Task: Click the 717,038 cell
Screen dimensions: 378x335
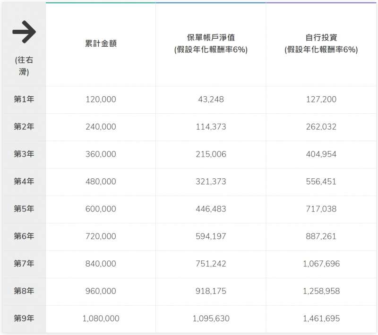Action: coord(321,209)
